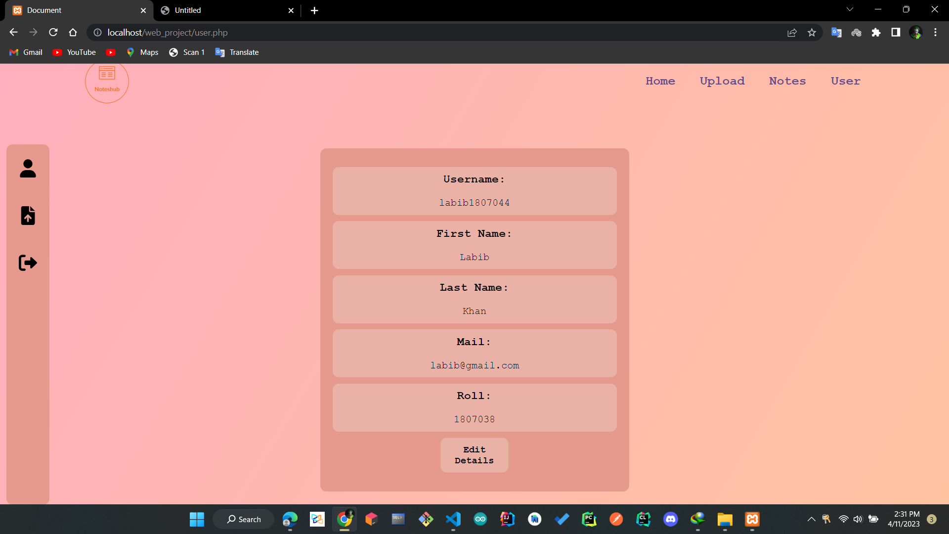
Task: Click the logout sidebar icon
Action: click(28, 263)
